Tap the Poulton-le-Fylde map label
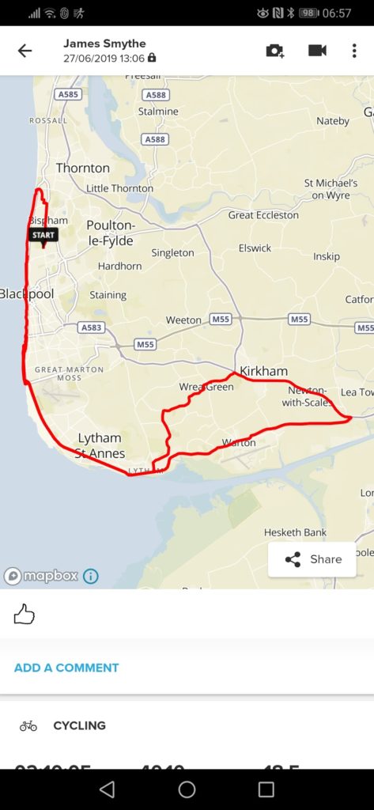The height and width of the screenshot is (810, 374). pyautogui.click(x=110, y=233)
